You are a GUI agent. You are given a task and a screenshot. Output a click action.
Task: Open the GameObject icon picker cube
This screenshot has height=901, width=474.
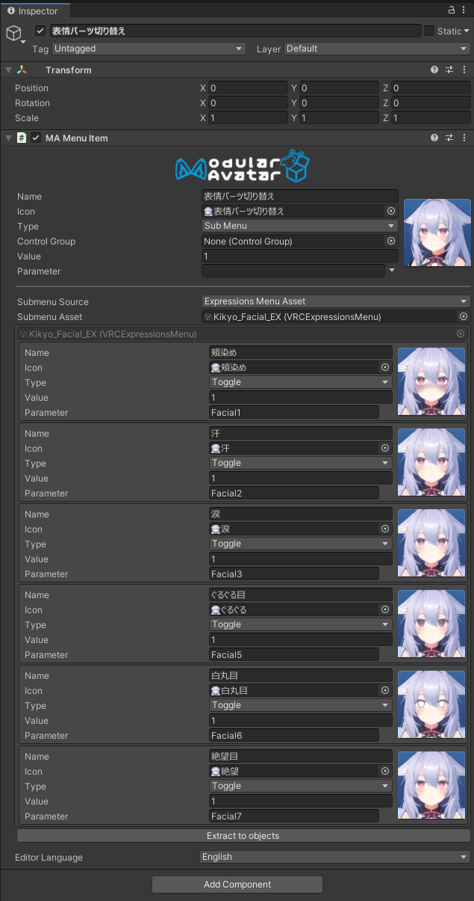pyautogui.click(x=14, y=33)
